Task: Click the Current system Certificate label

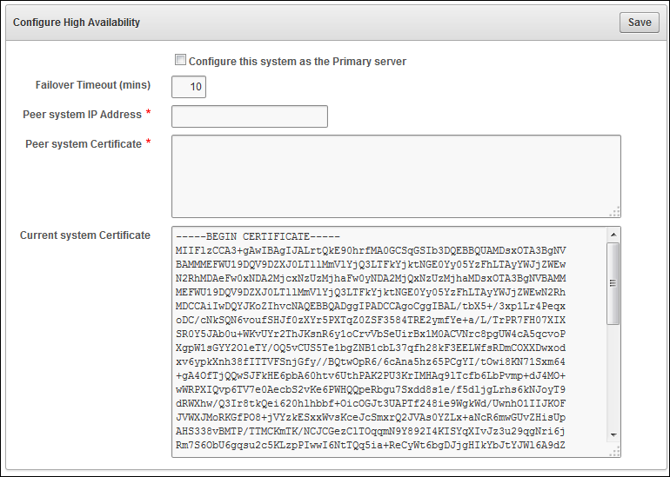Action: click(85, 235)
